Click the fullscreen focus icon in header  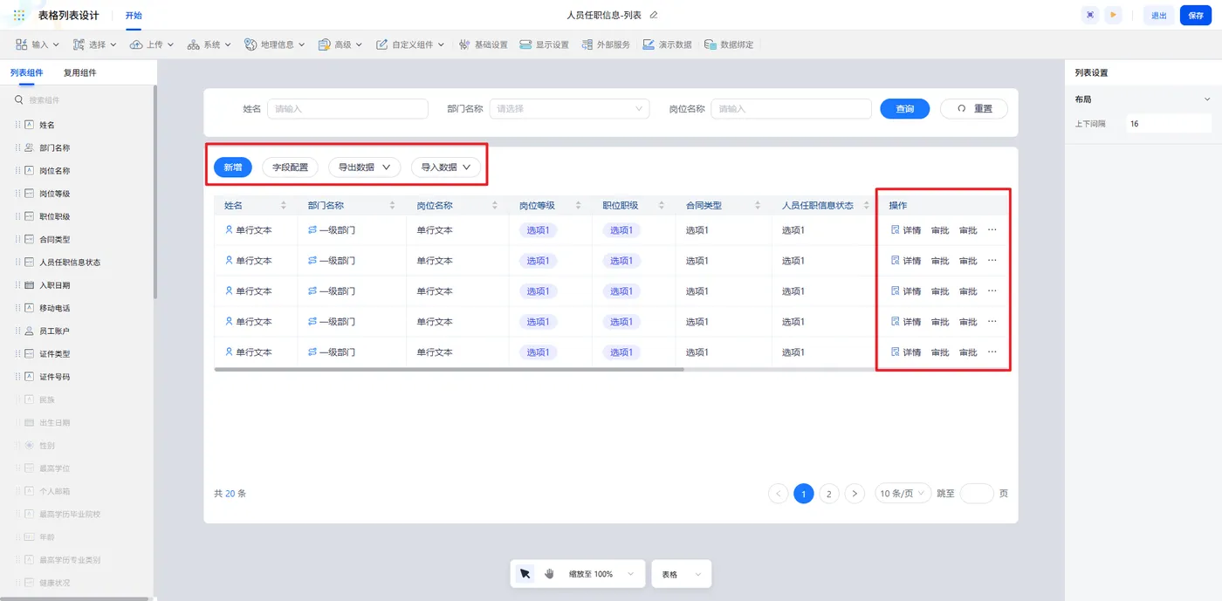tap(1090, 15)
